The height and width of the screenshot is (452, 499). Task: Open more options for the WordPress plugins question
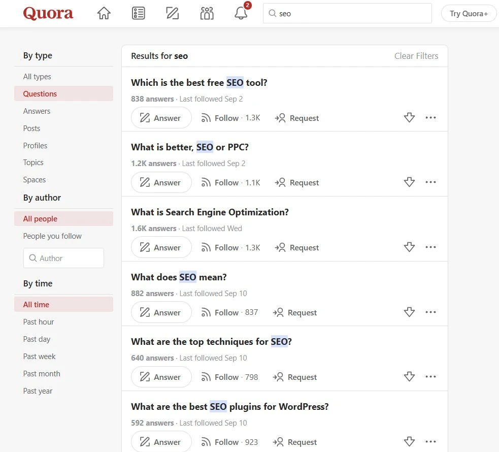(430, 441)
